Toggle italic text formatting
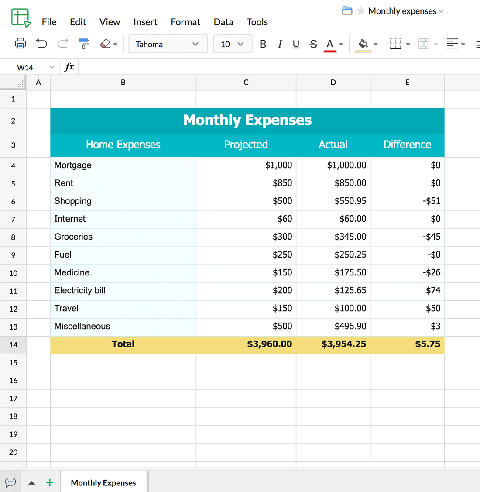480x492 pixels. pyautogui.click(x=280, y=44)
